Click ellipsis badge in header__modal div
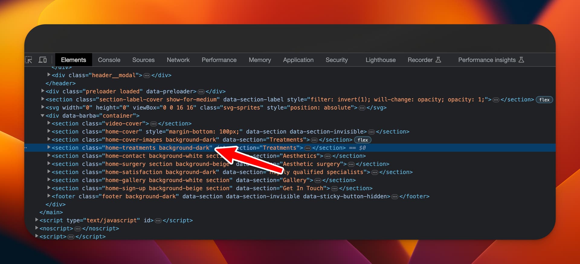 [147, 75]
